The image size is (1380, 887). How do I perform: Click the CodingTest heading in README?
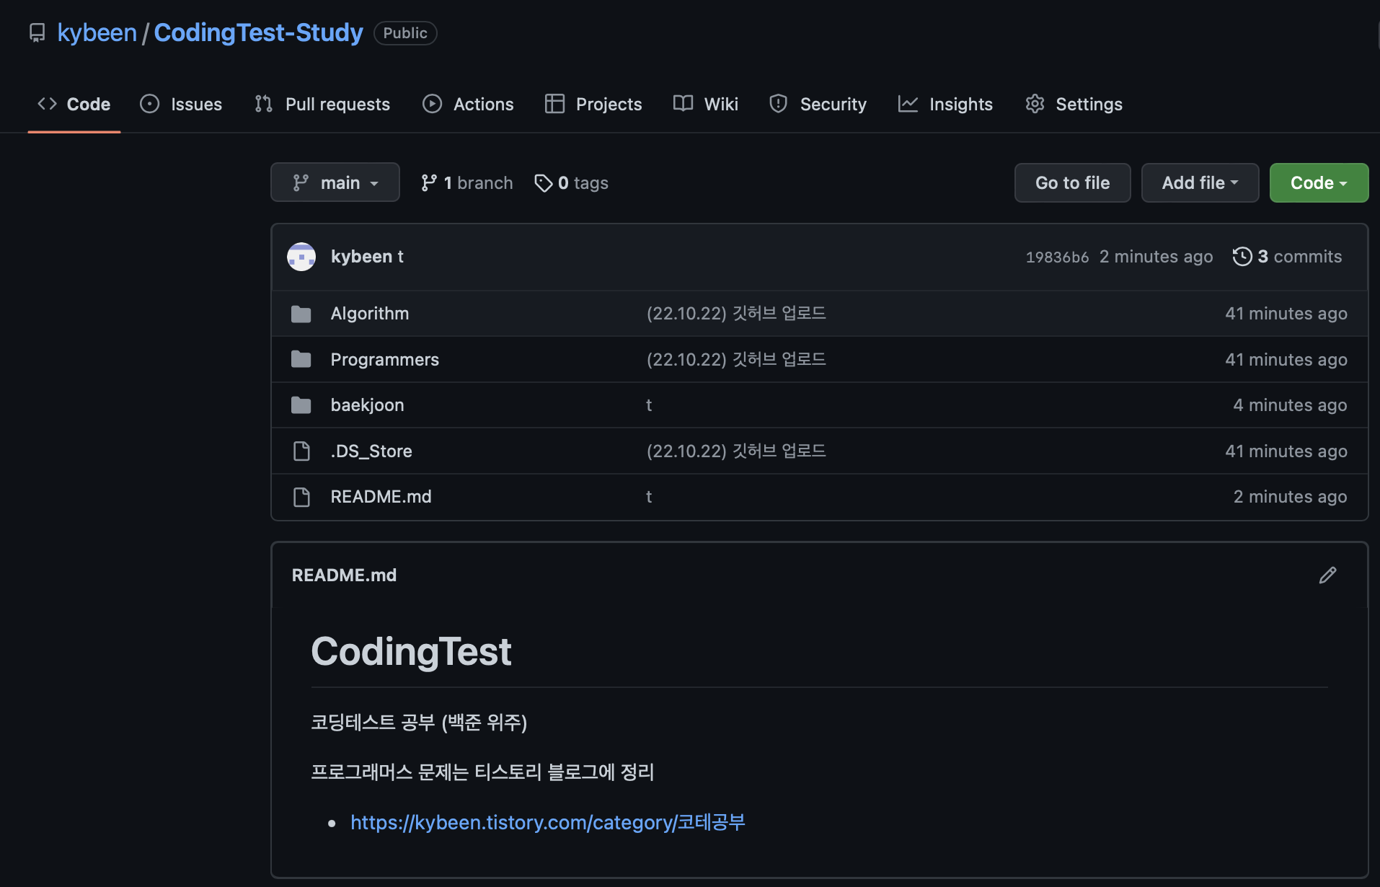[411, 651]
